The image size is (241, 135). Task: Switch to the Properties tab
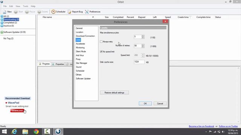pyautogui.click(x=58, y=64)
